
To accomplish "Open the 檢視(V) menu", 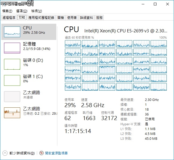I will (x=37, y=11).
